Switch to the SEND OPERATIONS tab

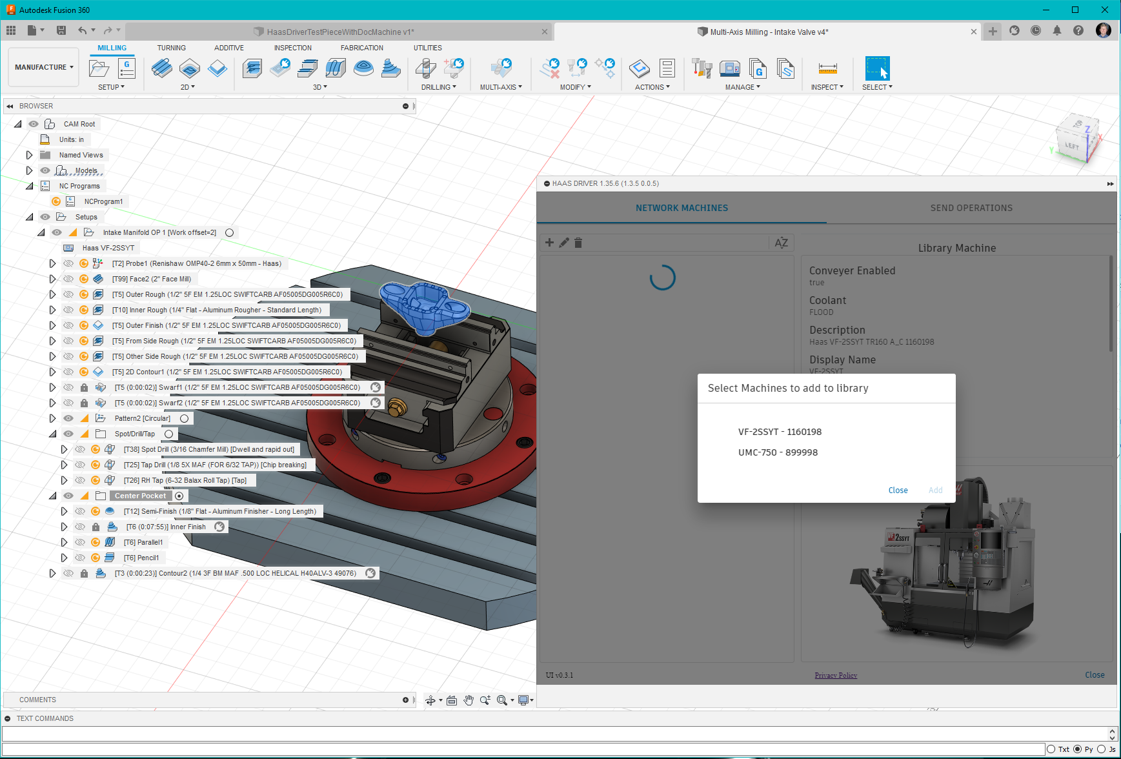pyautogui.click(x=971, y=208)
